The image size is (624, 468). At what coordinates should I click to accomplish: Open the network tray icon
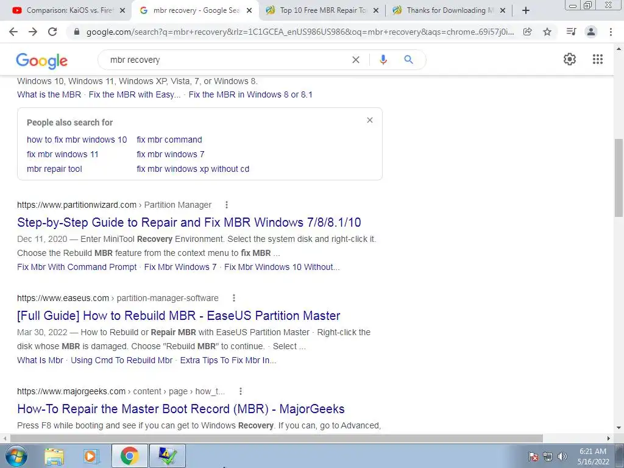tap(548, 456)
